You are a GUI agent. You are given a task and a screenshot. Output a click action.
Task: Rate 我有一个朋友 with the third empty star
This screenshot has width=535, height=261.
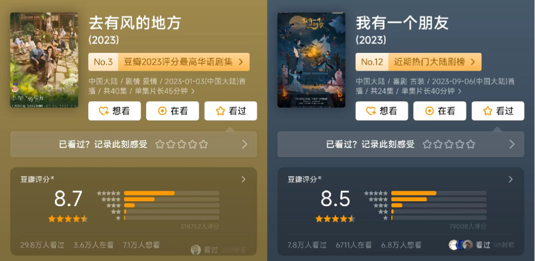click(x=449, y=144)
